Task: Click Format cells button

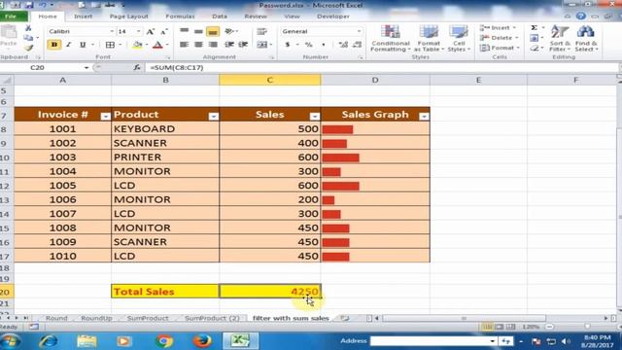Action: click(499, 48)
